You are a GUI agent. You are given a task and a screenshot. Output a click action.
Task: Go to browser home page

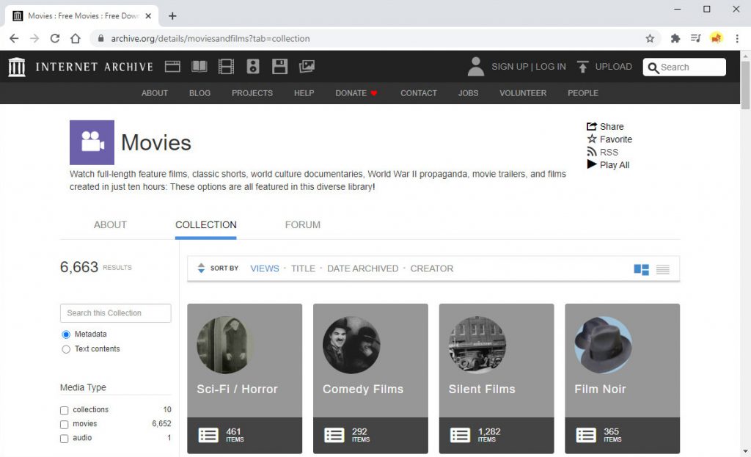pos(76,38)
